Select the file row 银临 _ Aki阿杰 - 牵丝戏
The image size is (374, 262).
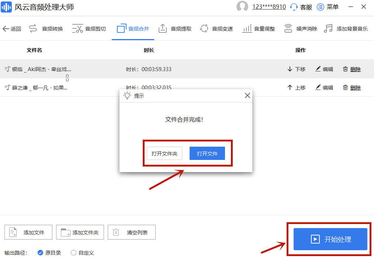pyautogui.click(x=187, y=69)
